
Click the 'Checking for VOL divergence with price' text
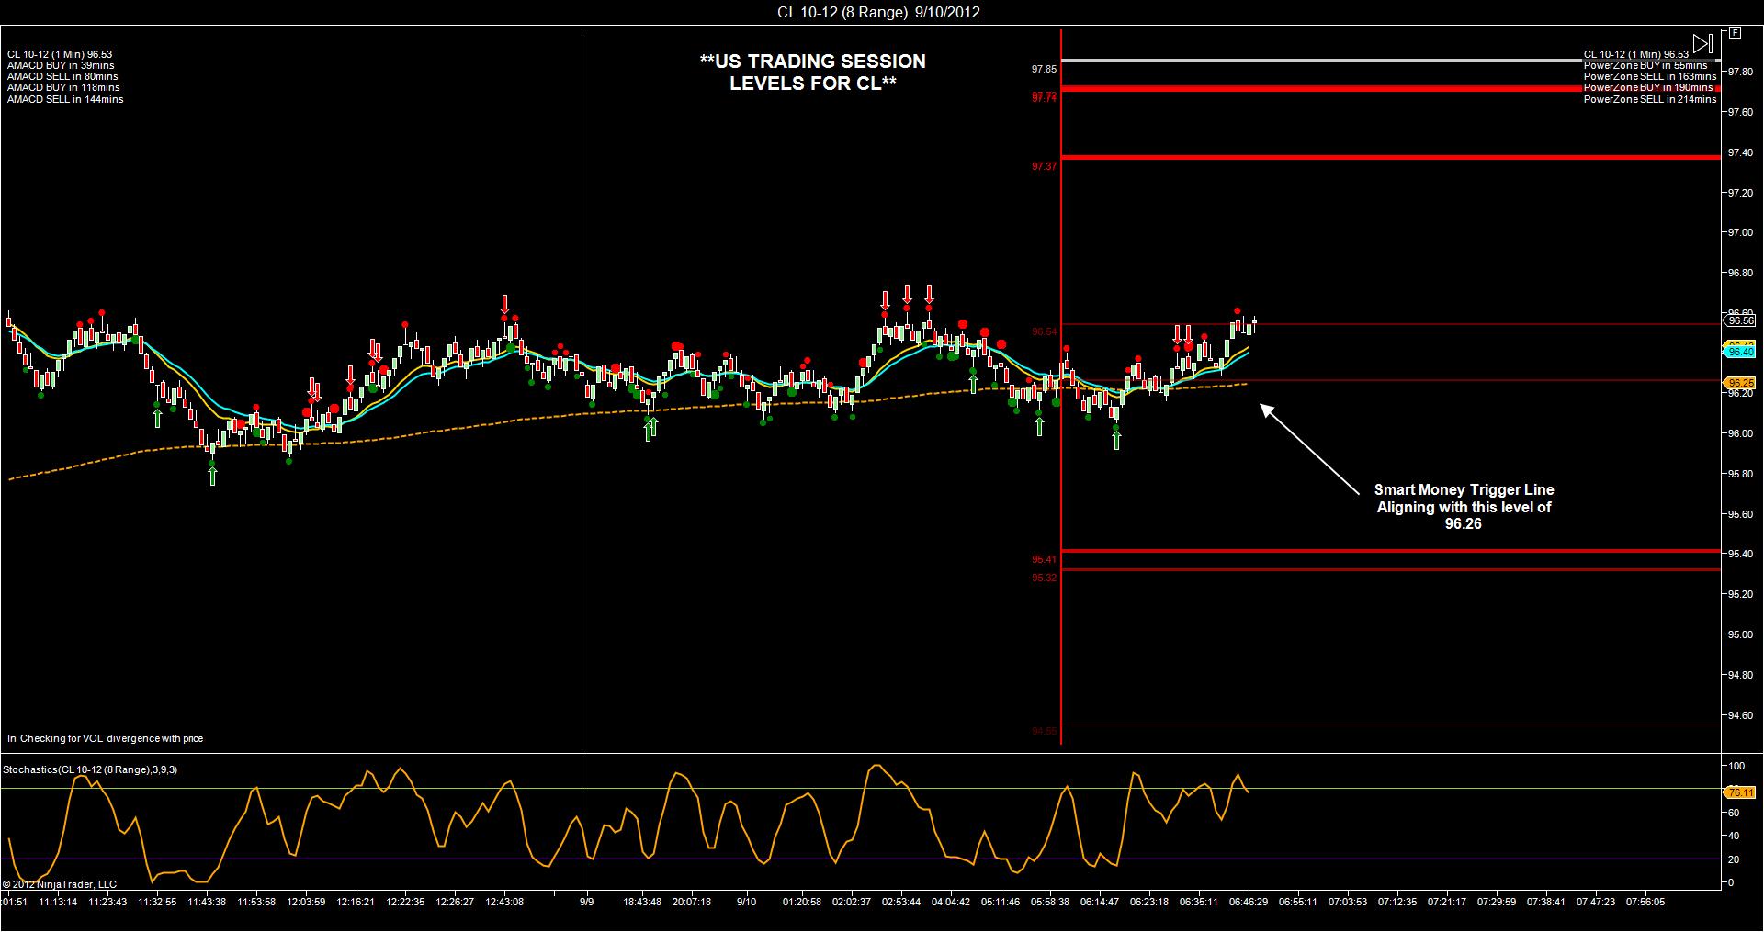(x=112, y=738)
